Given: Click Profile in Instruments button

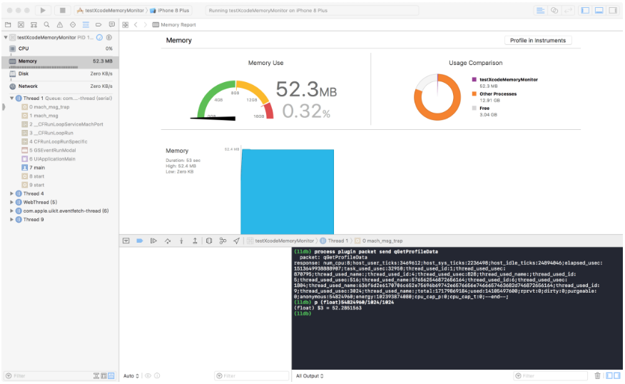Looking at the screenshot, I should coord(538,40).
